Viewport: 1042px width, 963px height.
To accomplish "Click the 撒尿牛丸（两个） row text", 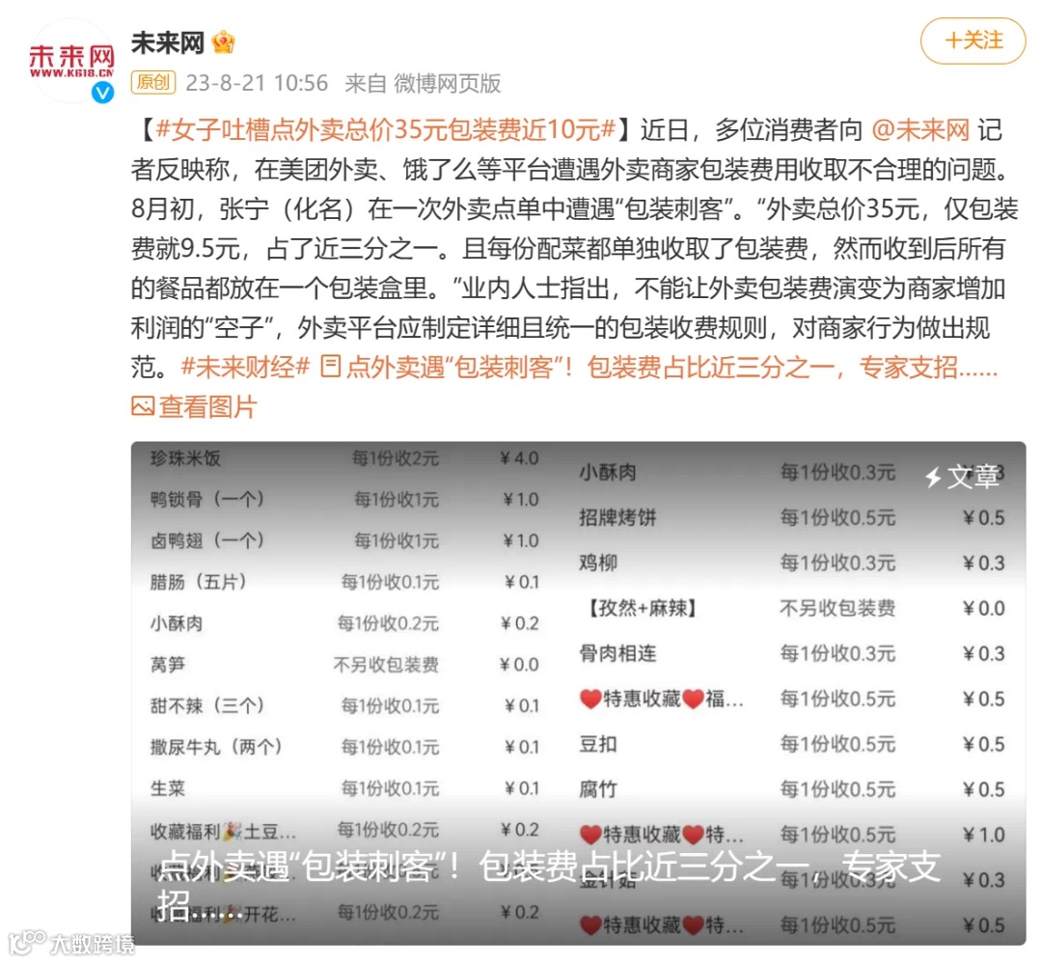I will click(216, 747).
